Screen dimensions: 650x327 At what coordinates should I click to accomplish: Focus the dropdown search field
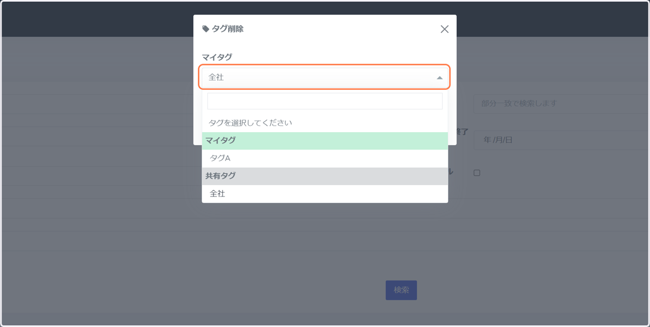[x=325, y=101]
